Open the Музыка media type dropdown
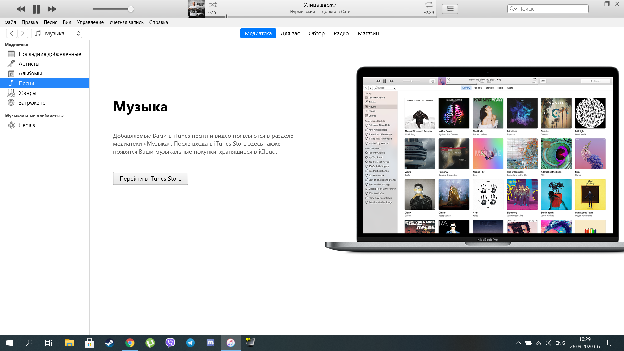The height and width of the screenshot is (351, 624). pyautogui.click(x=57, y=33)
